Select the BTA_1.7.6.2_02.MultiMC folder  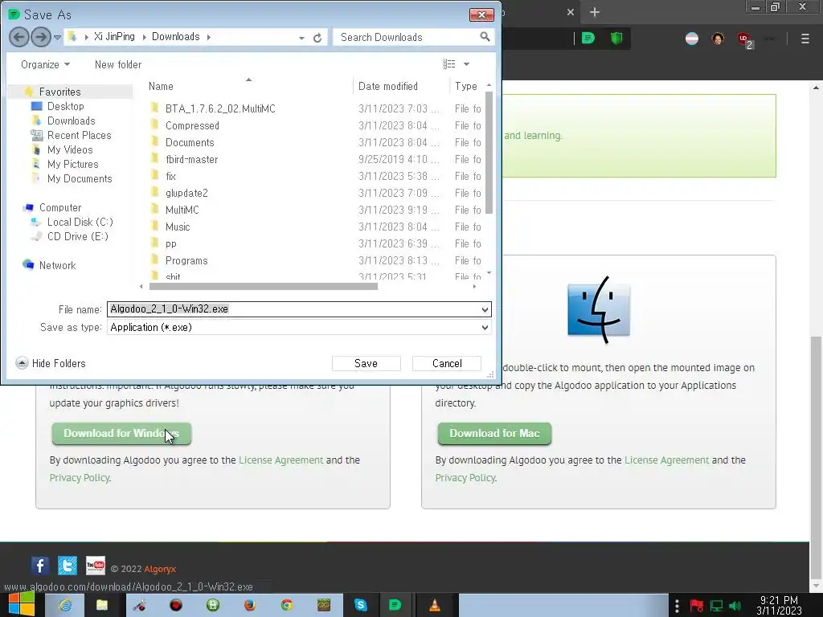(x=220, y=108)
